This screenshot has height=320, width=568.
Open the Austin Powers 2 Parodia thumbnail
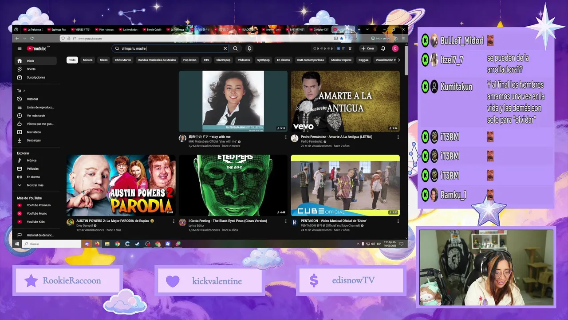121,185
